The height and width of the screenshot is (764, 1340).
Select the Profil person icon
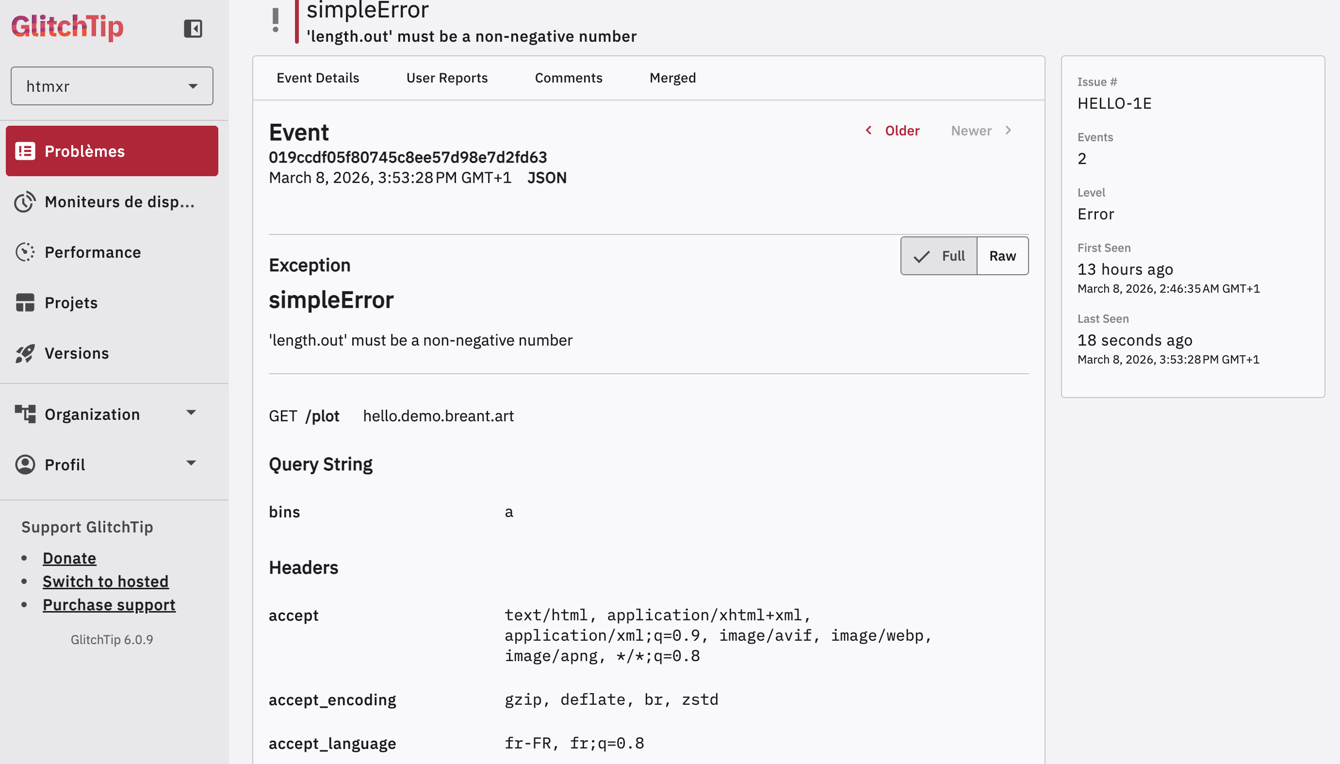point(25,464)
